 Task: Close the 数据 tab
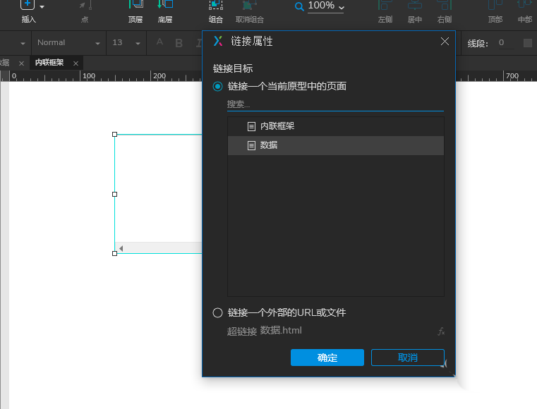tap(21, 63)
